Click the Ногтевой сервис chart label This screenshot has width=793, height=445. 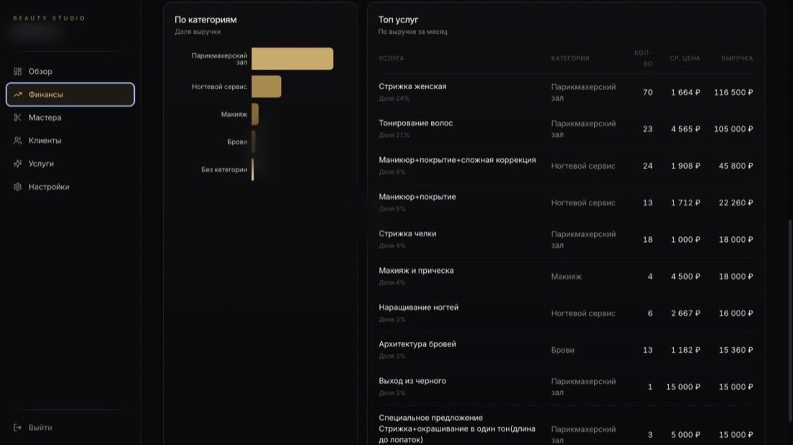(x=219, y=87)
